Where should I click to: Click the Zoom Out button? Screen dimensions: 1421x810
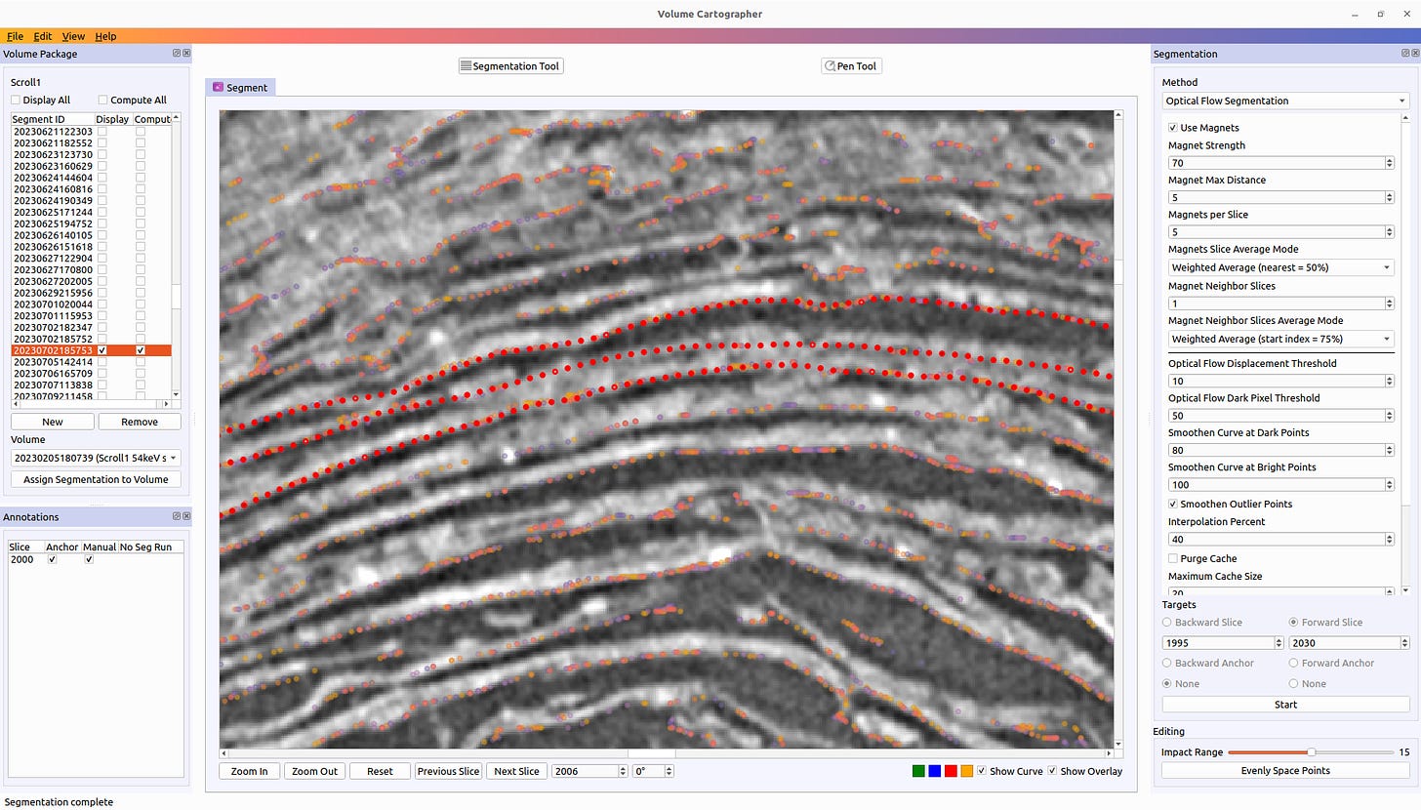[x=314, y=771]
